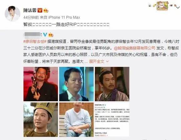The image size is (181, 140).
Task: Open 陳法蓉's profile avatar
Action: tap(13, 14)
